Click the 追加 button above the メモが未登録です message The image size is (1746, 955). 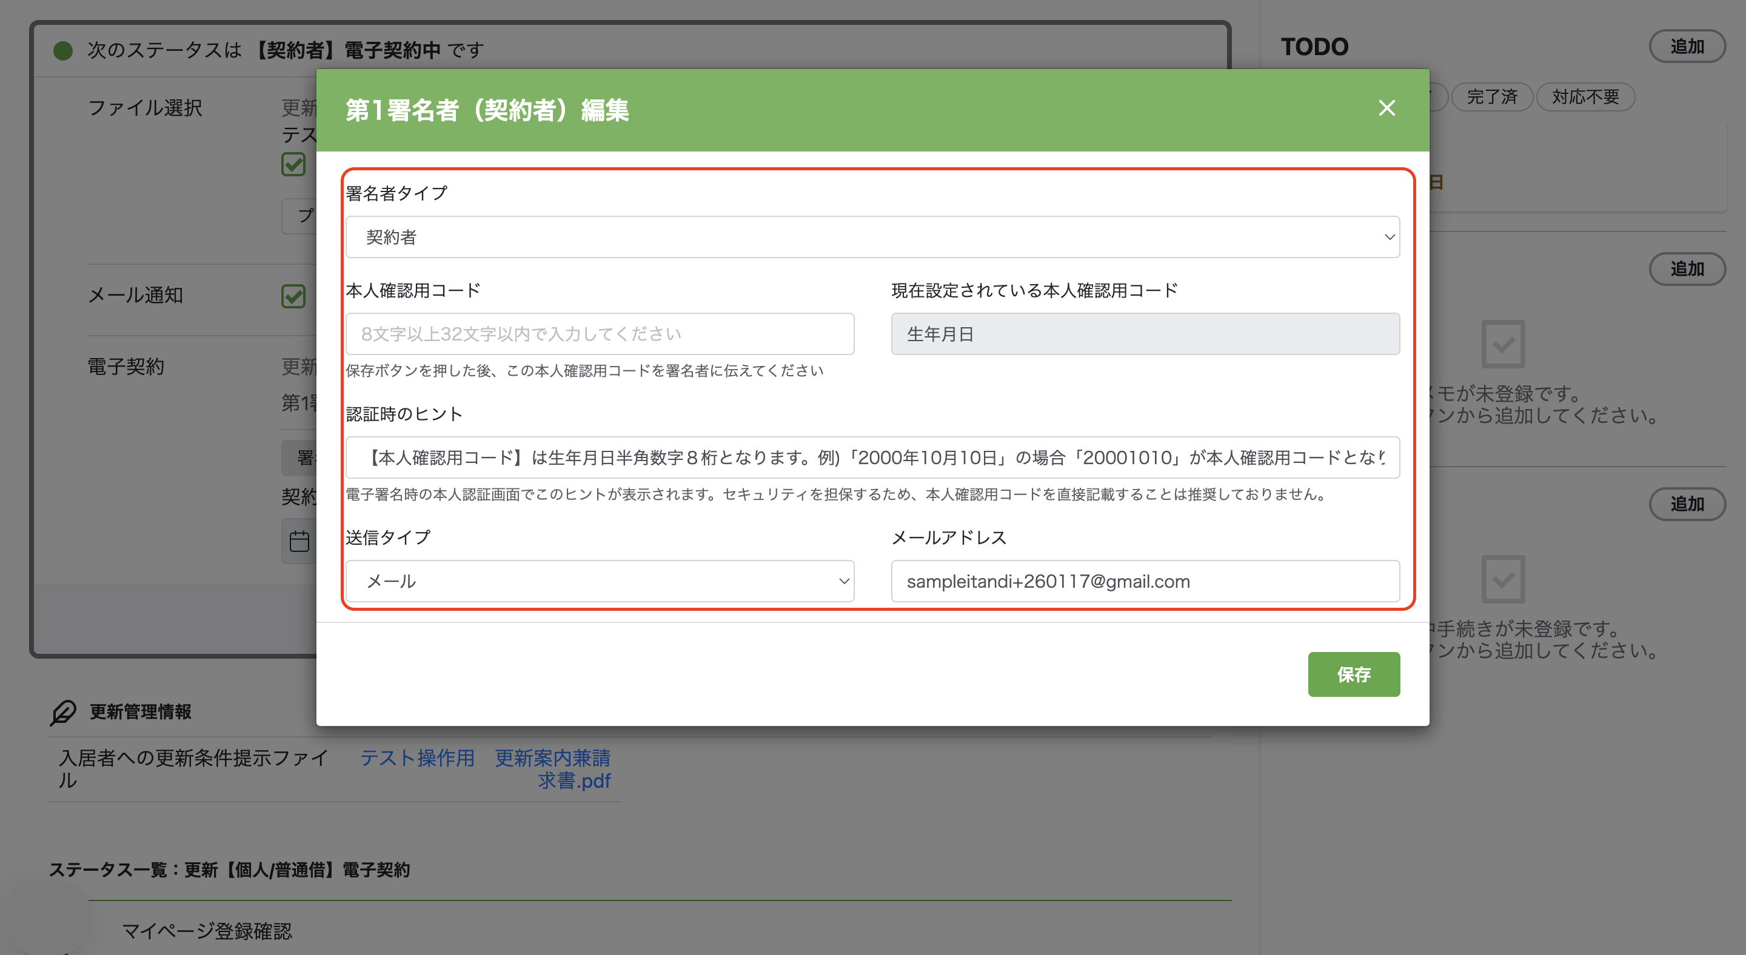click(x=1687, y=269)
